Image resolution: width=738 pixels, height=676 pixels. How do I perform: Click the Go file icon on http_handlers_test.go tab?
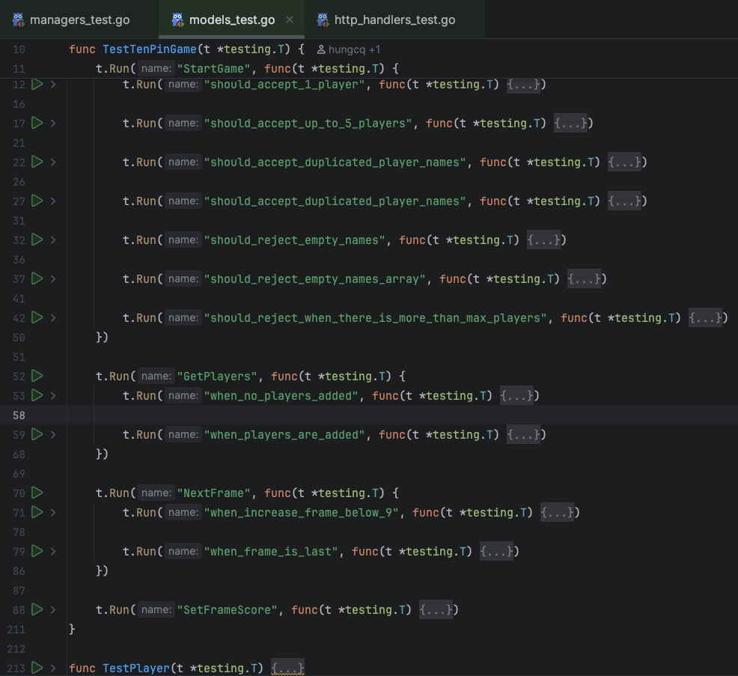pos(323,19)
